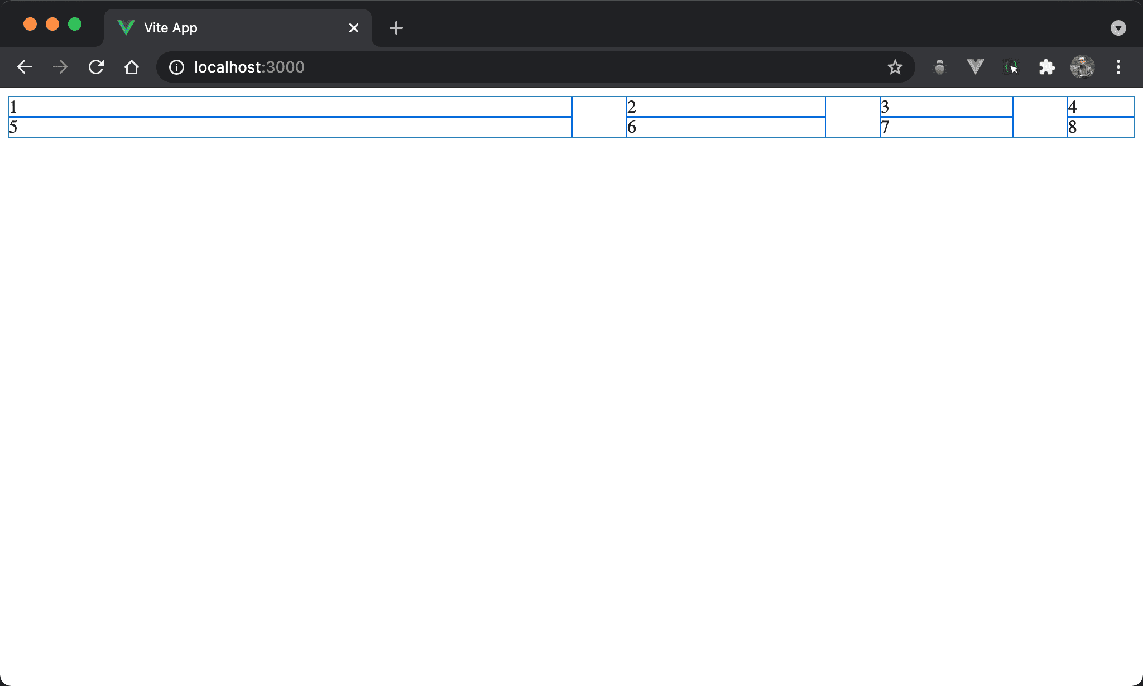Click the localhost:3000 address bar

pos(502,67)
